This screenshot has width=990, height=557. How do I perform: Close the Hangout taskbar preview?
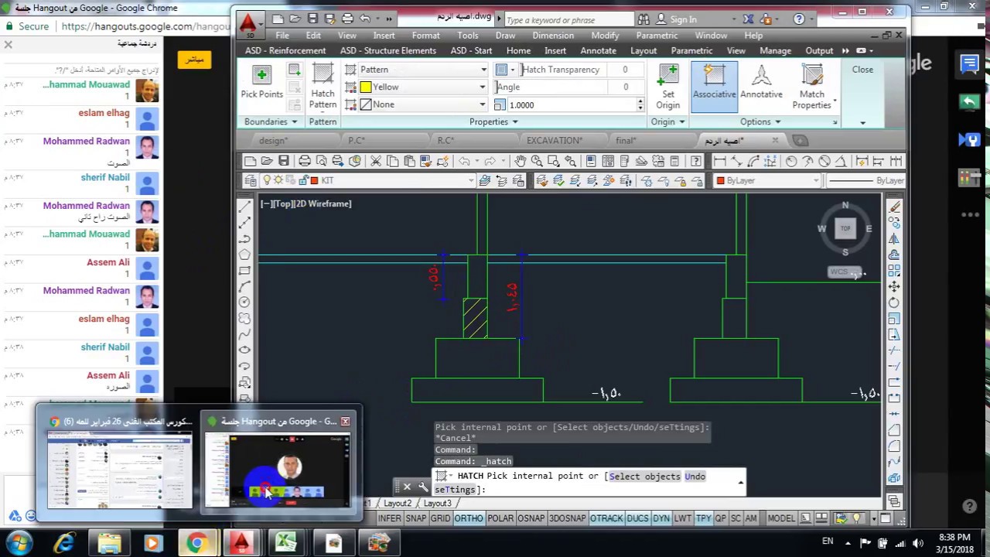[345, 422]
